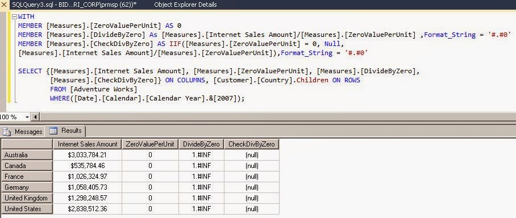Click the $3,033,784.21 cell
The height and width of the screenshot is (218, 516).
point(87,155)
